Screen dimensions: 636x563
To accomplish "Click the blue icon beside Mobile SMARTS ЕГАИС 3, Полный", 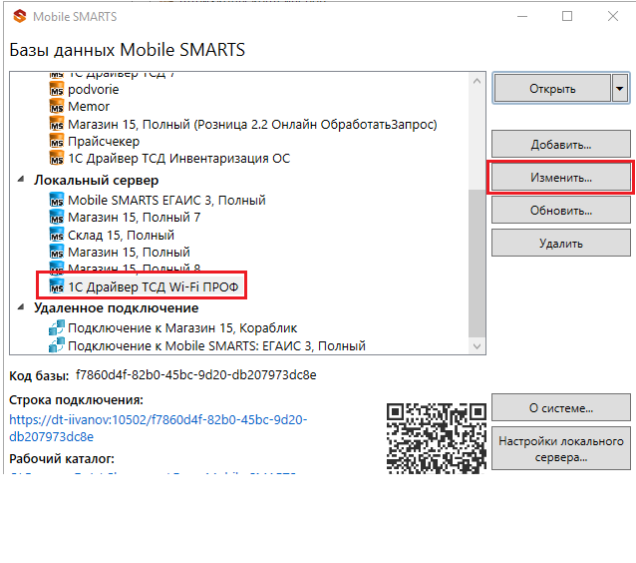I will (57, 200).
